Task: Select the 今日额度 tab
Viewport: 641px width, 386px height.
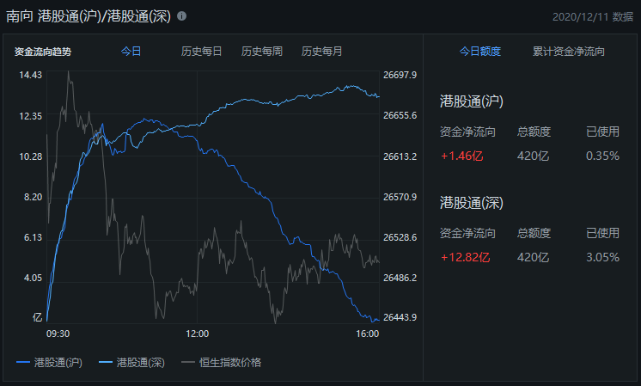Action: pos(479,52)
